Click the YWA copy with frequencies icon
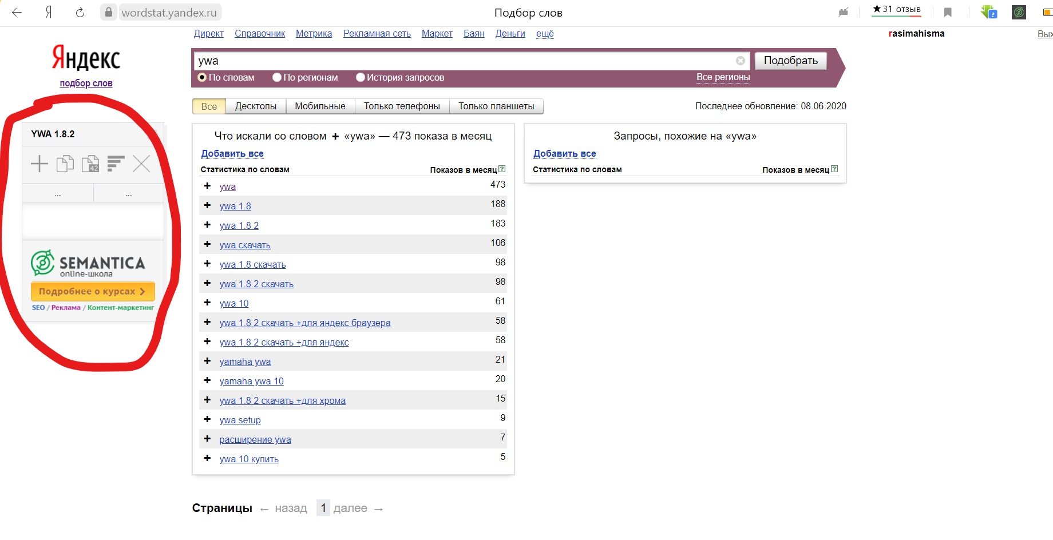 point(90,164)
